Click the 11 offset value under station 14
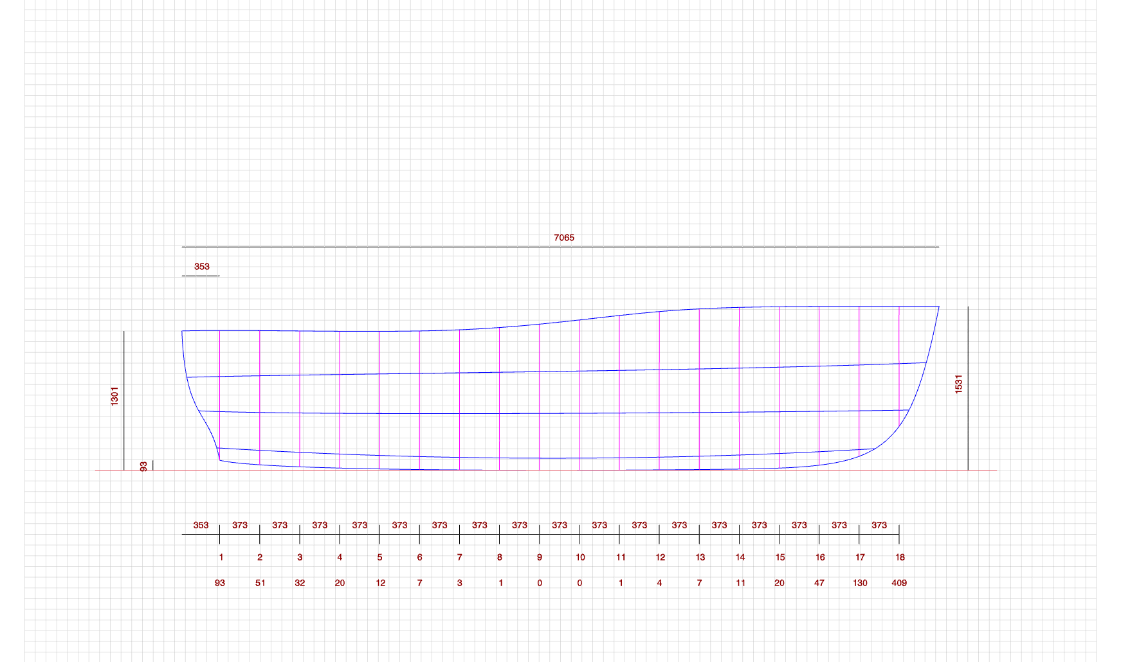The width and height of the screenshot is (1121, 662). tap(740, 583)
